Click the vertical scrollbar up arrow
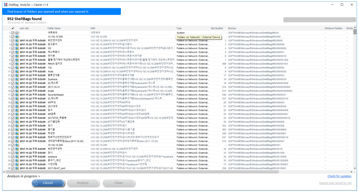The image size is (358, 192). pyautogui.click(x=355, y=27)
